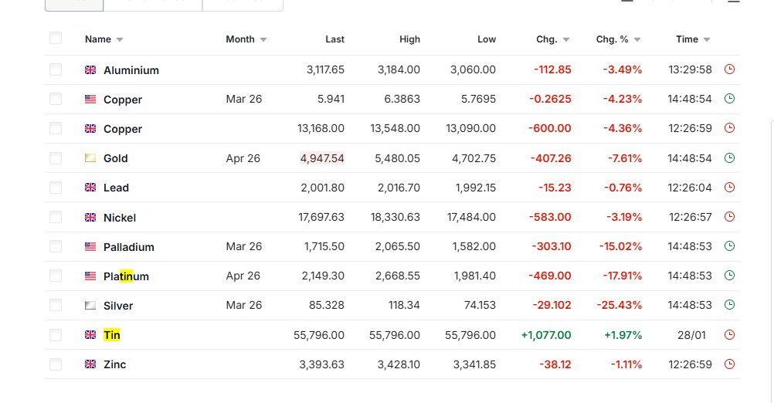Select Tin's change value +1,077.00

pyautogui.click(x=546, y=335)
